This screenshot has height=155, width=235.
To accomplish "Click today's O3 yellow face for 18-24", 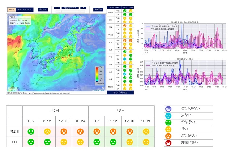I will [80, 142].
